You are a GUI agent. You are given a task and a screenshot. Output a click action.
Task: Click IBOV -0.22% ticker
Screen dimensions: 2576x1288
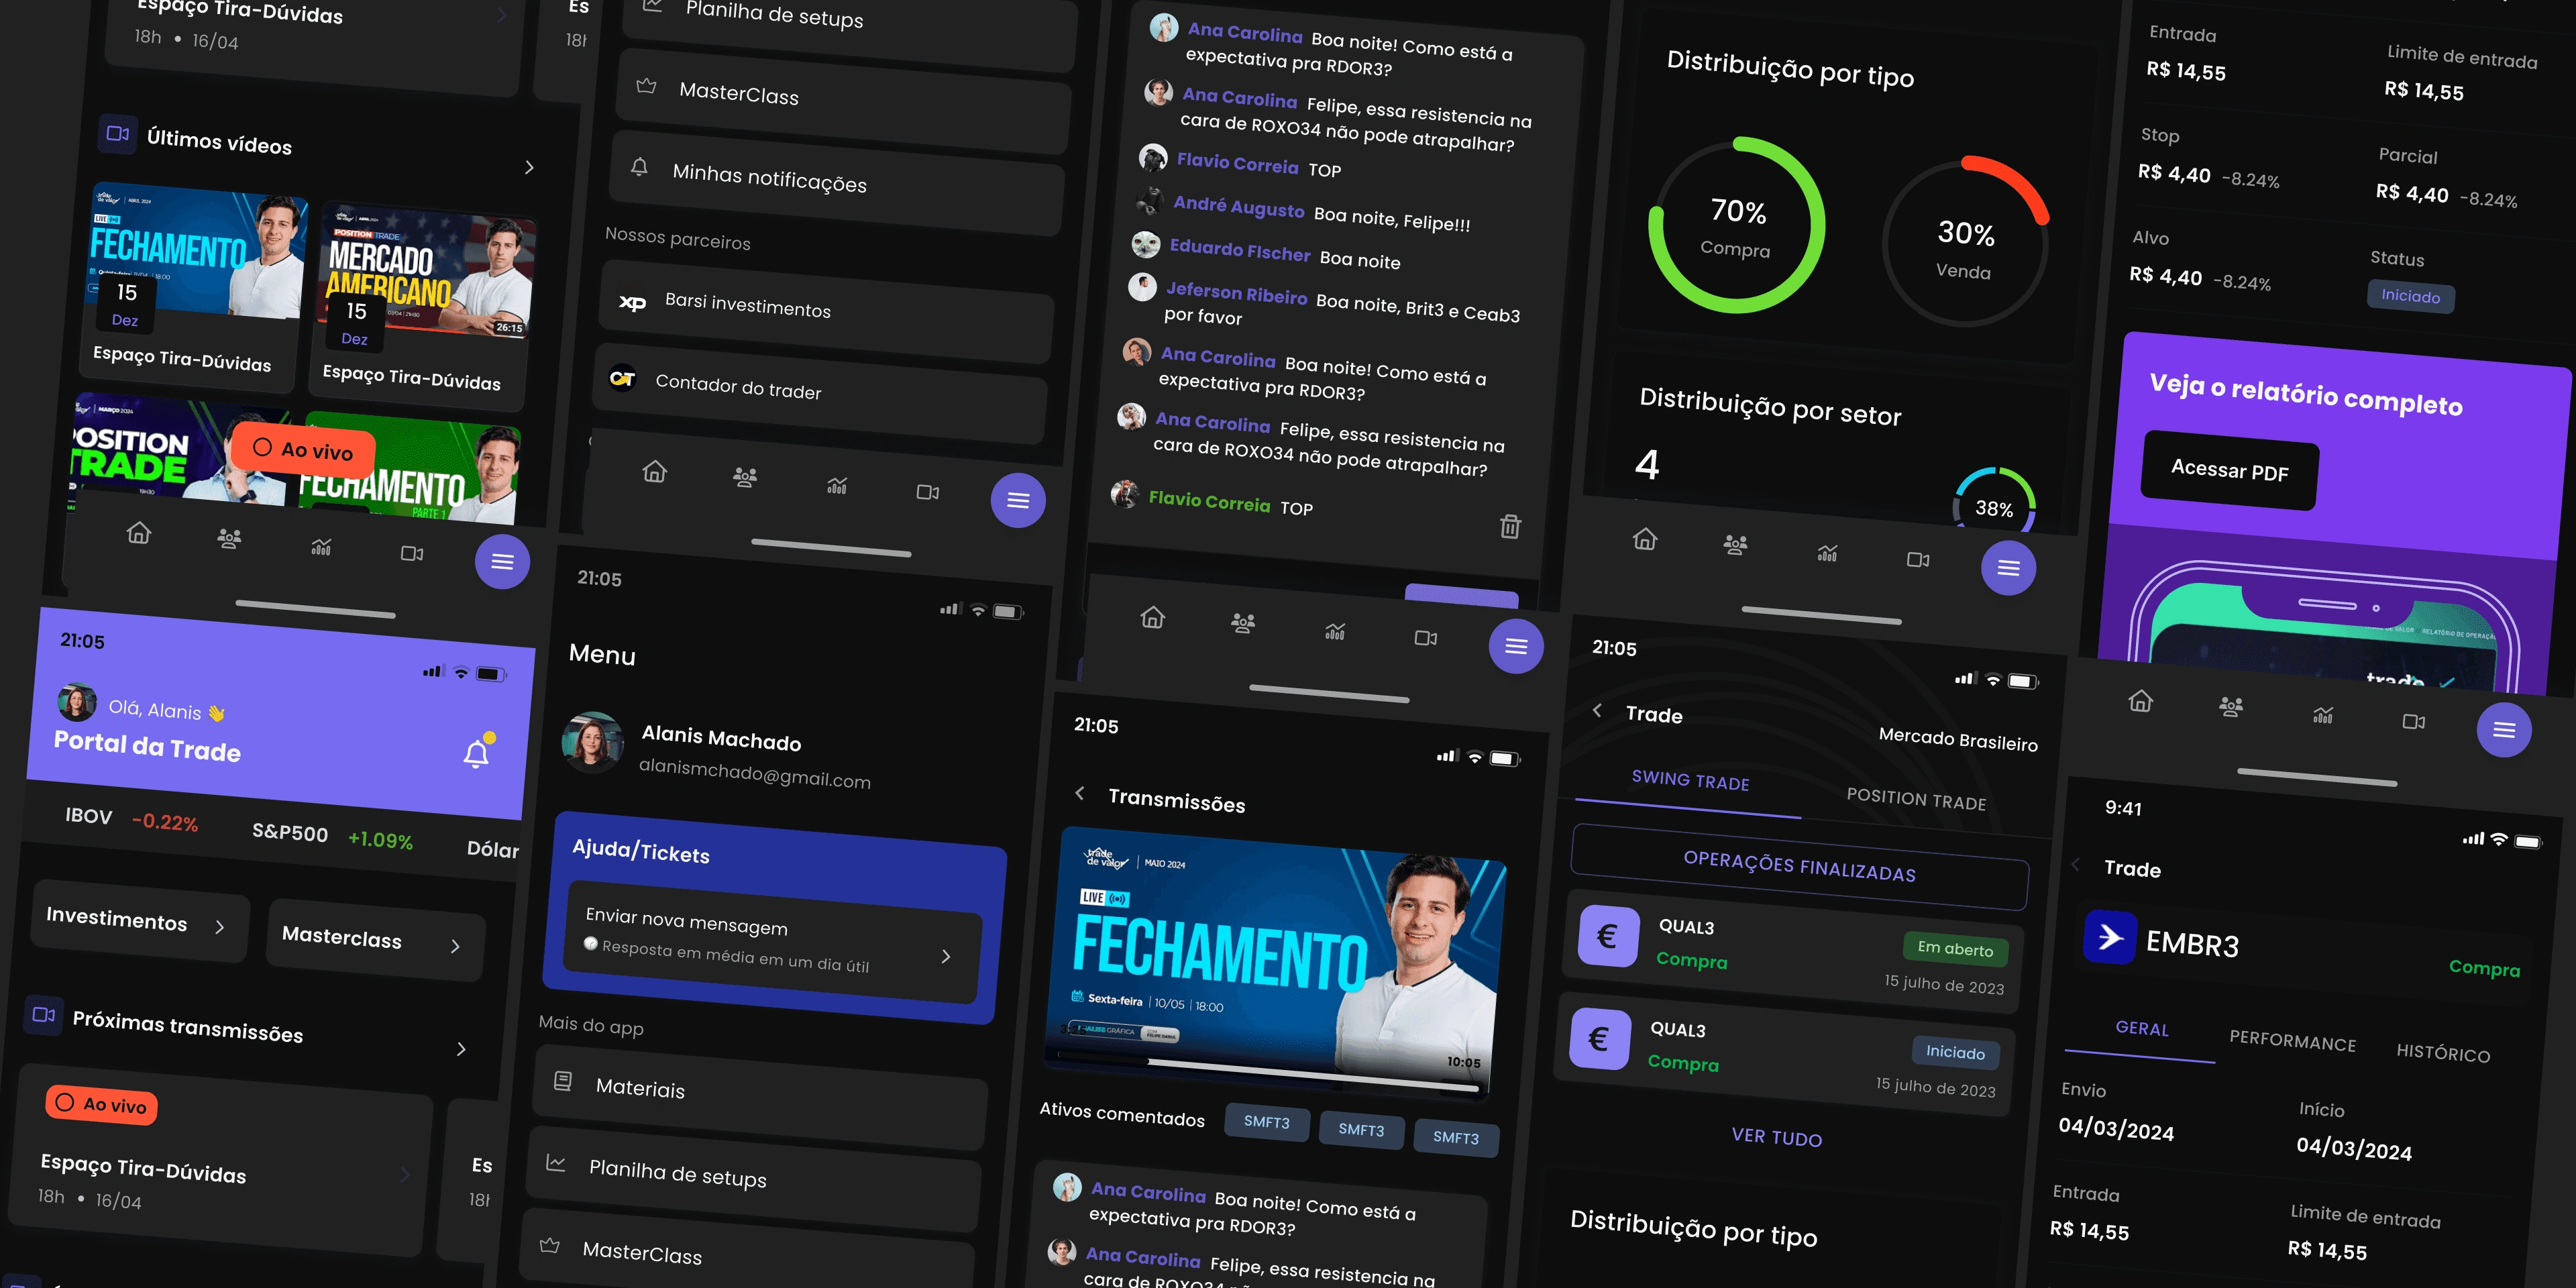pyautogui.click(x=131, y=819)
